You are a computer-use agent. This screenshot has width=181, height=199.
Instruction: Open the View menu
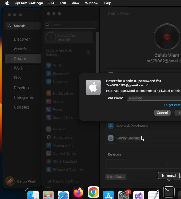point(76,3)
